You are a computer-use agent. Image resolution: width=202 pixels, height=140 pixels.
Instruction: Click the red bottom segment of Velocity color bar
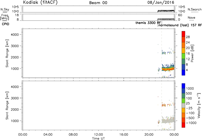click(x=183, y=125)
